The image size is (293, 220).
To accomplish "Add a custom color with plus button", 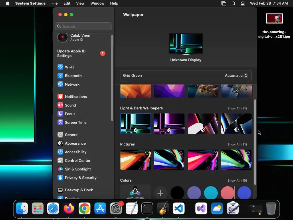I will click(160, 193).
